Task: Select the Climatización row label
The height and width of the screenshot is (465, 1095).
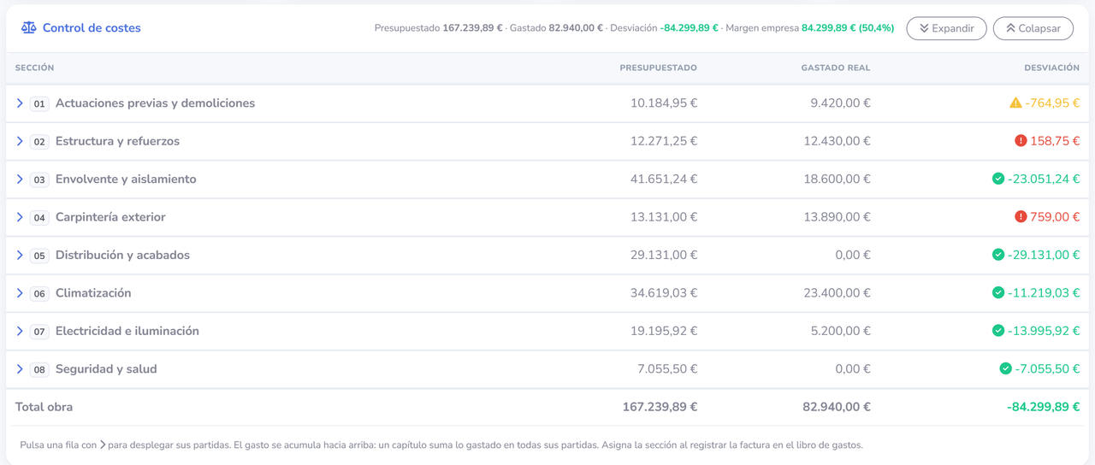Action: pos(93,292)
